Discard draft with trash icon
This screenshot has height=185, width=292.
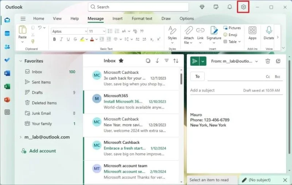(268, 61)
